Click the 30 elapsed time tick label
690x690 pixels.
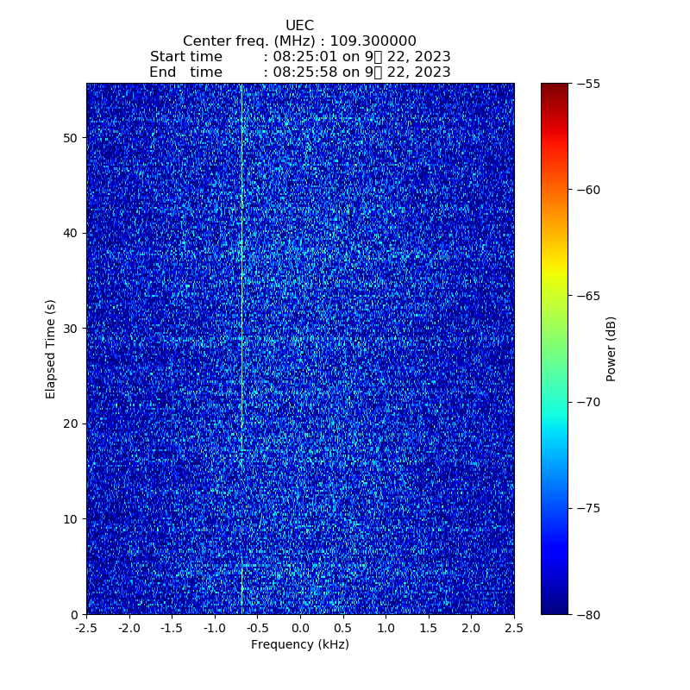[x=70, y=329]
